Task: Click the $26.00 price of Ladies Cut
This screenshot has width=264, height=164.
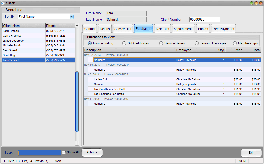Action: 238,79
